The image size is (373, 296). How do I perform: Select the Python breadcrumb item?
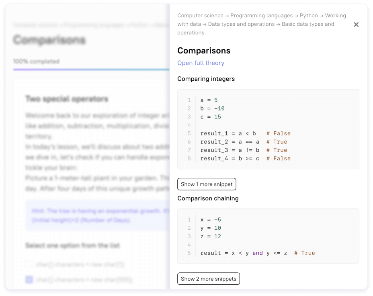(309, 16)
